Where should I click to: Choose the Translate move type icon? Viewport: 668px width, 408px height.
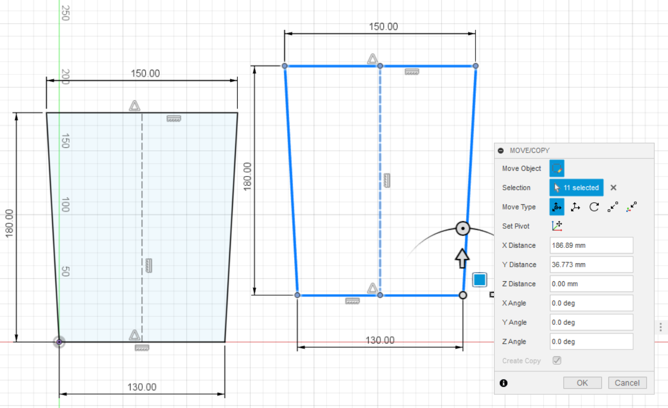pos(576,207)
